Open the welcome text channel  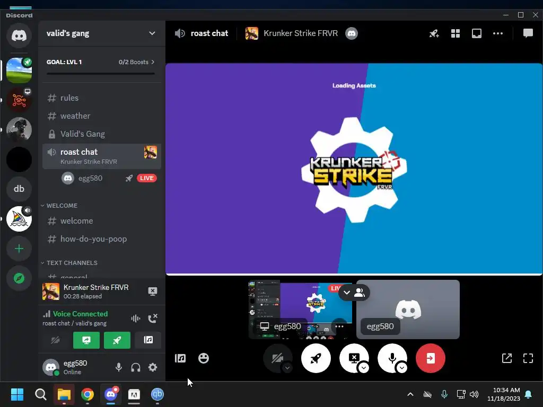coord(101,221)
